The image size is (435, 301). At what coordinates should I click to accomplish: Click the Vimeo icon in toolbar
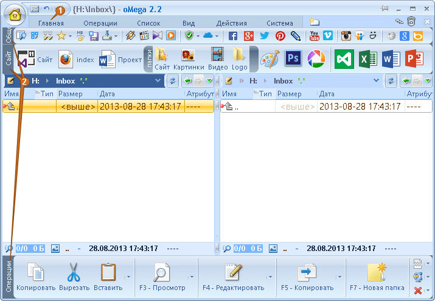(x=328, y=35)
